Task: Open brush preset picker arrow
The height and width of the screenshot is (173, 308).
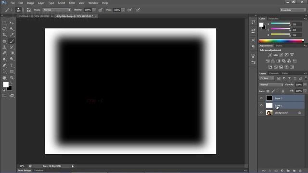Action: tap(23, 10)
